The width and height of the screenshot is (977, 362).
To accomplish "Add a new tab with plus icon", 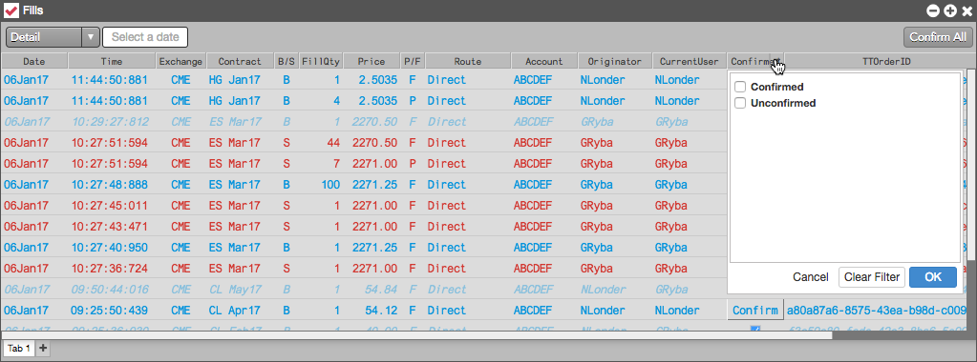I will coord(43,349).
